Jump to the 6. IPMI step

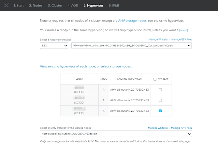114,5
